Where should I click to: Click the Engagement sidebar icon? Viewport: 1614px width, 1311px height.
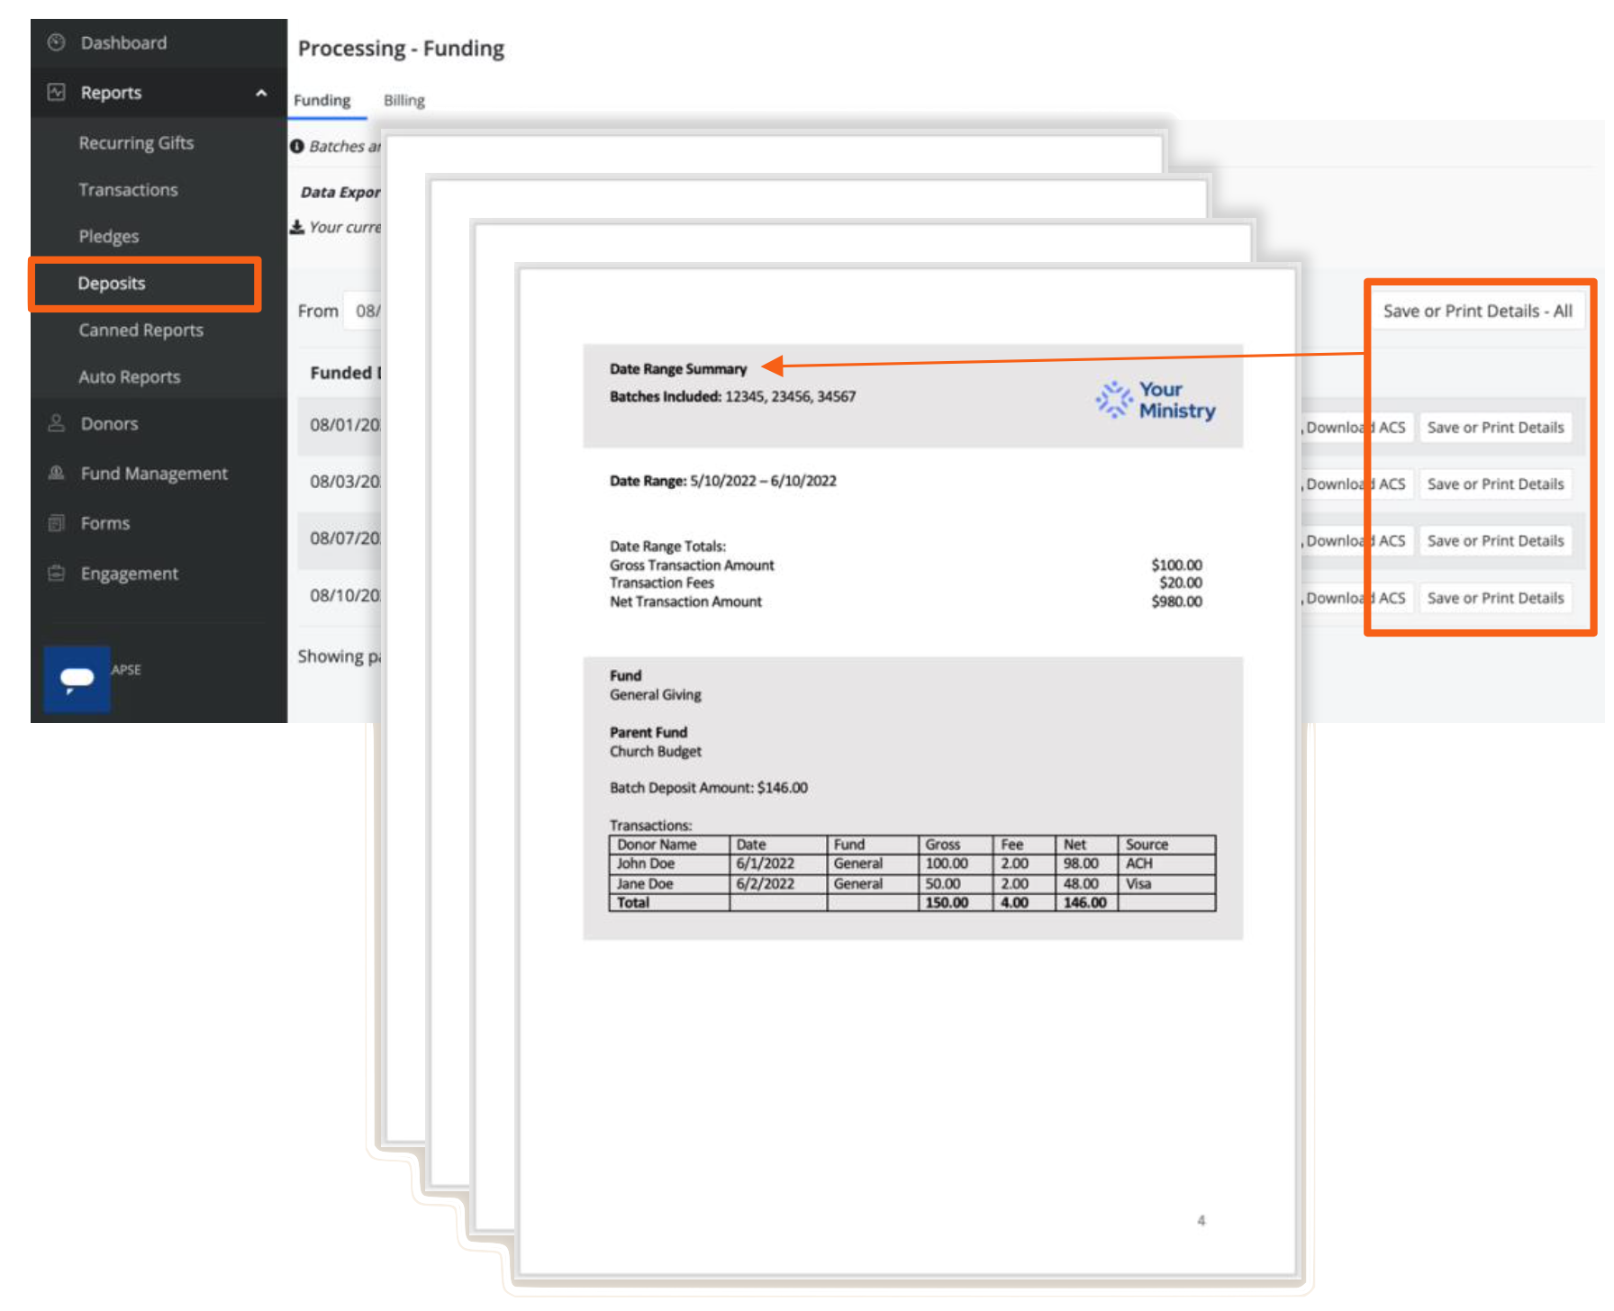pyautogui.click(x=56, y=574)
